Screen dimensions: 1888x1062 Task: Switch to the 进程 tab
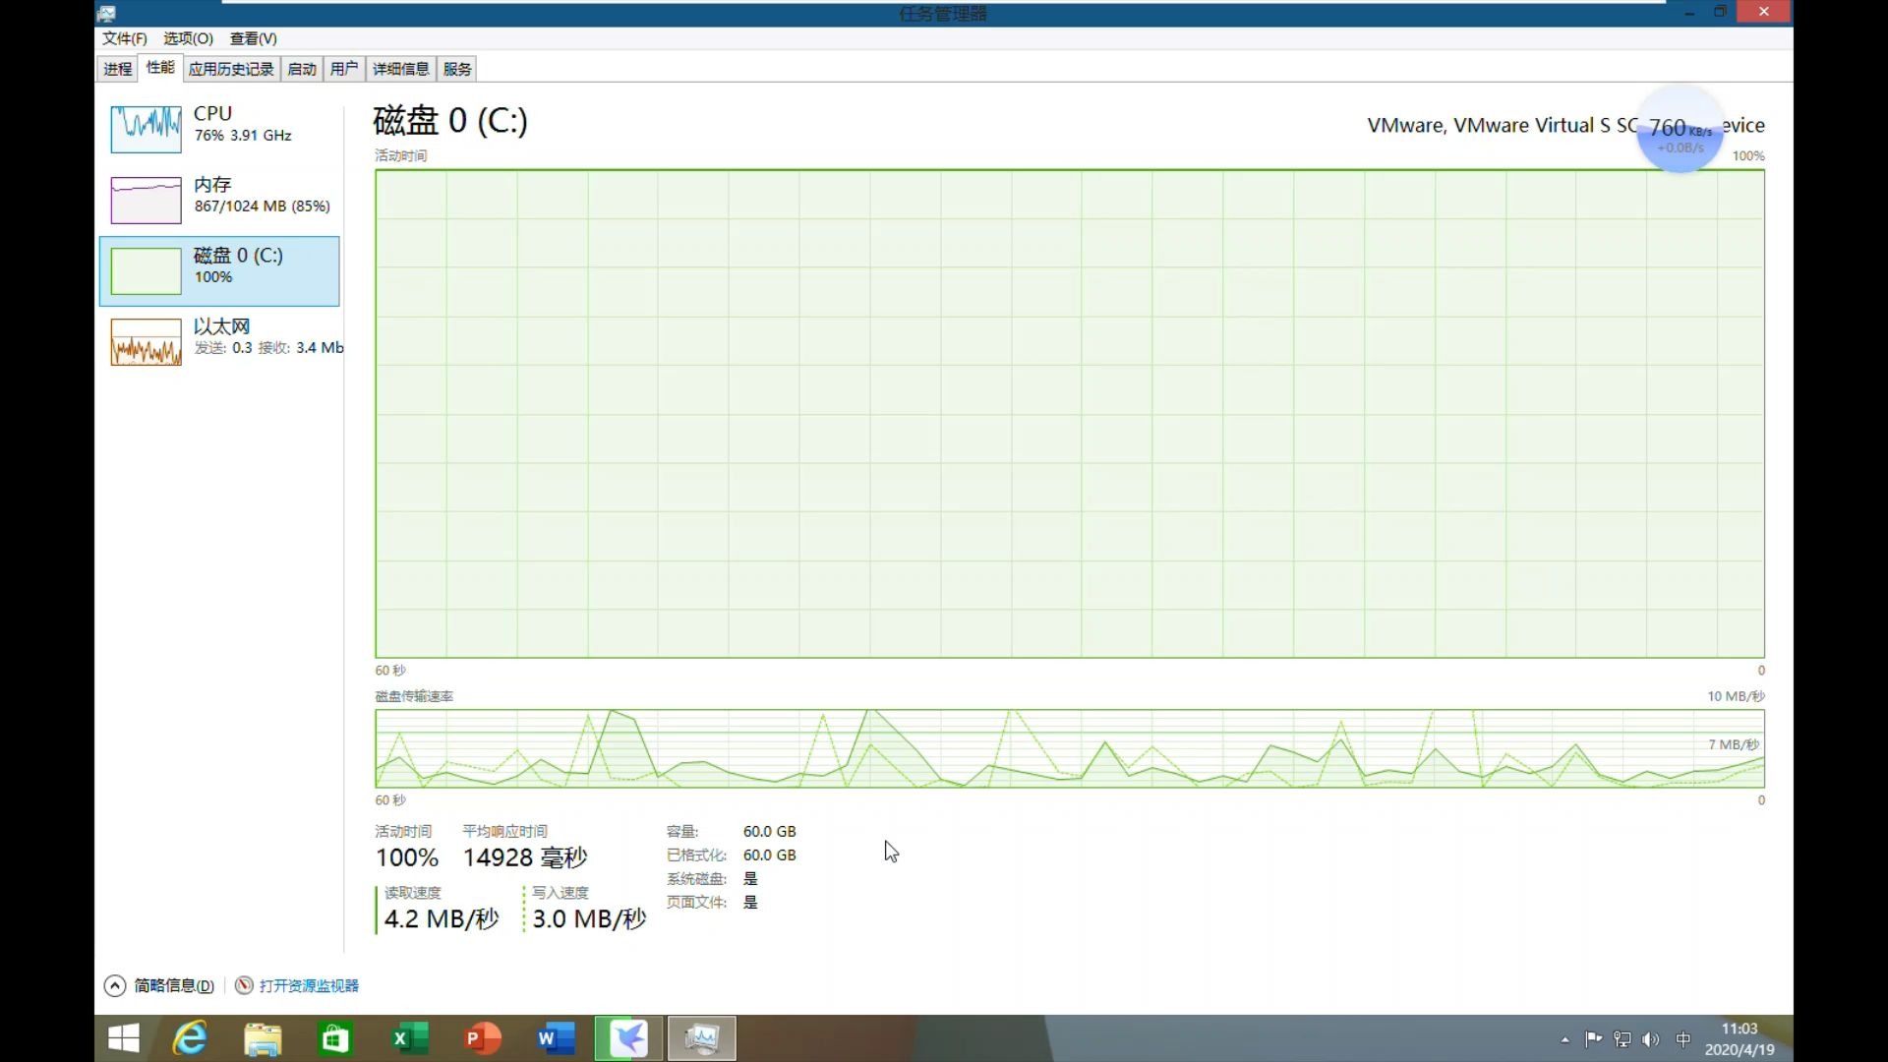tap(117, 69)
